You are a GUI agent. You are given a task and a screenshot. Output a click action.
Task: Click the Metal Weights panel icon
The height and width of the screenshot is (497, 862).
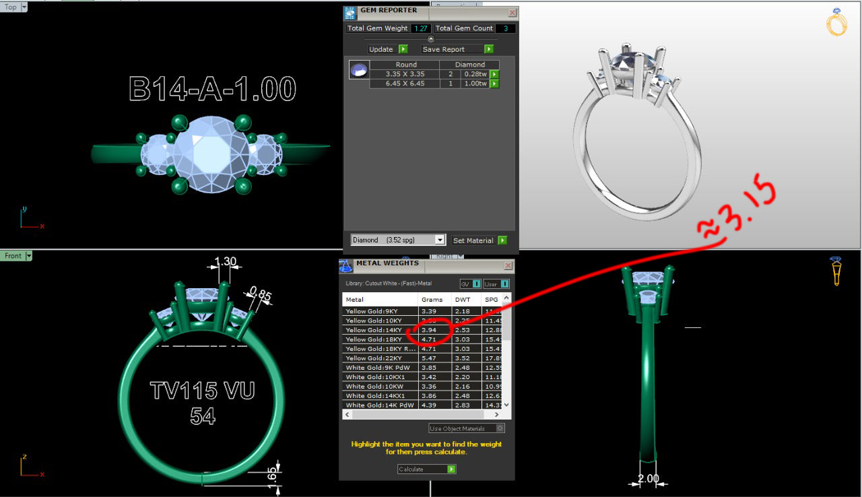tap(345, 266)
